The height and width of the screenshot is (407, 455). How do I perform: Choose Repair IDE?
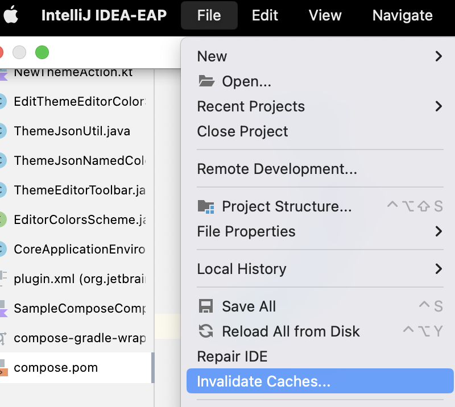232,356
